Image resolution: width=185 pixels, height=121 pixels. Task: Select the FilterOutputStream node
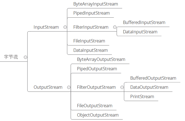coord(96,87)
